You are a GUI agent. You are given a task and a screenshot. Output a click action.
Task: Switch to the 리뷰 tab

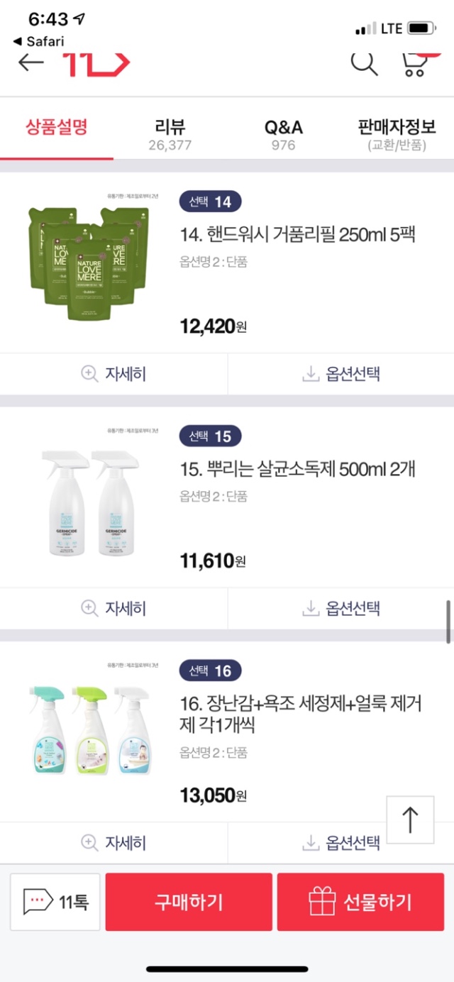[x=170, y=134]
